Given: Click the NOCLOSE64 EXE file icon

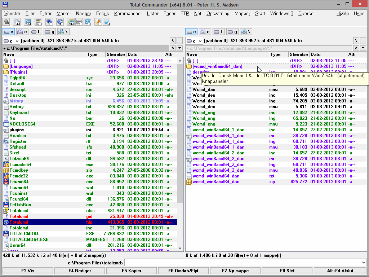Looking at the screenshot, I should [x=6, y=124].
